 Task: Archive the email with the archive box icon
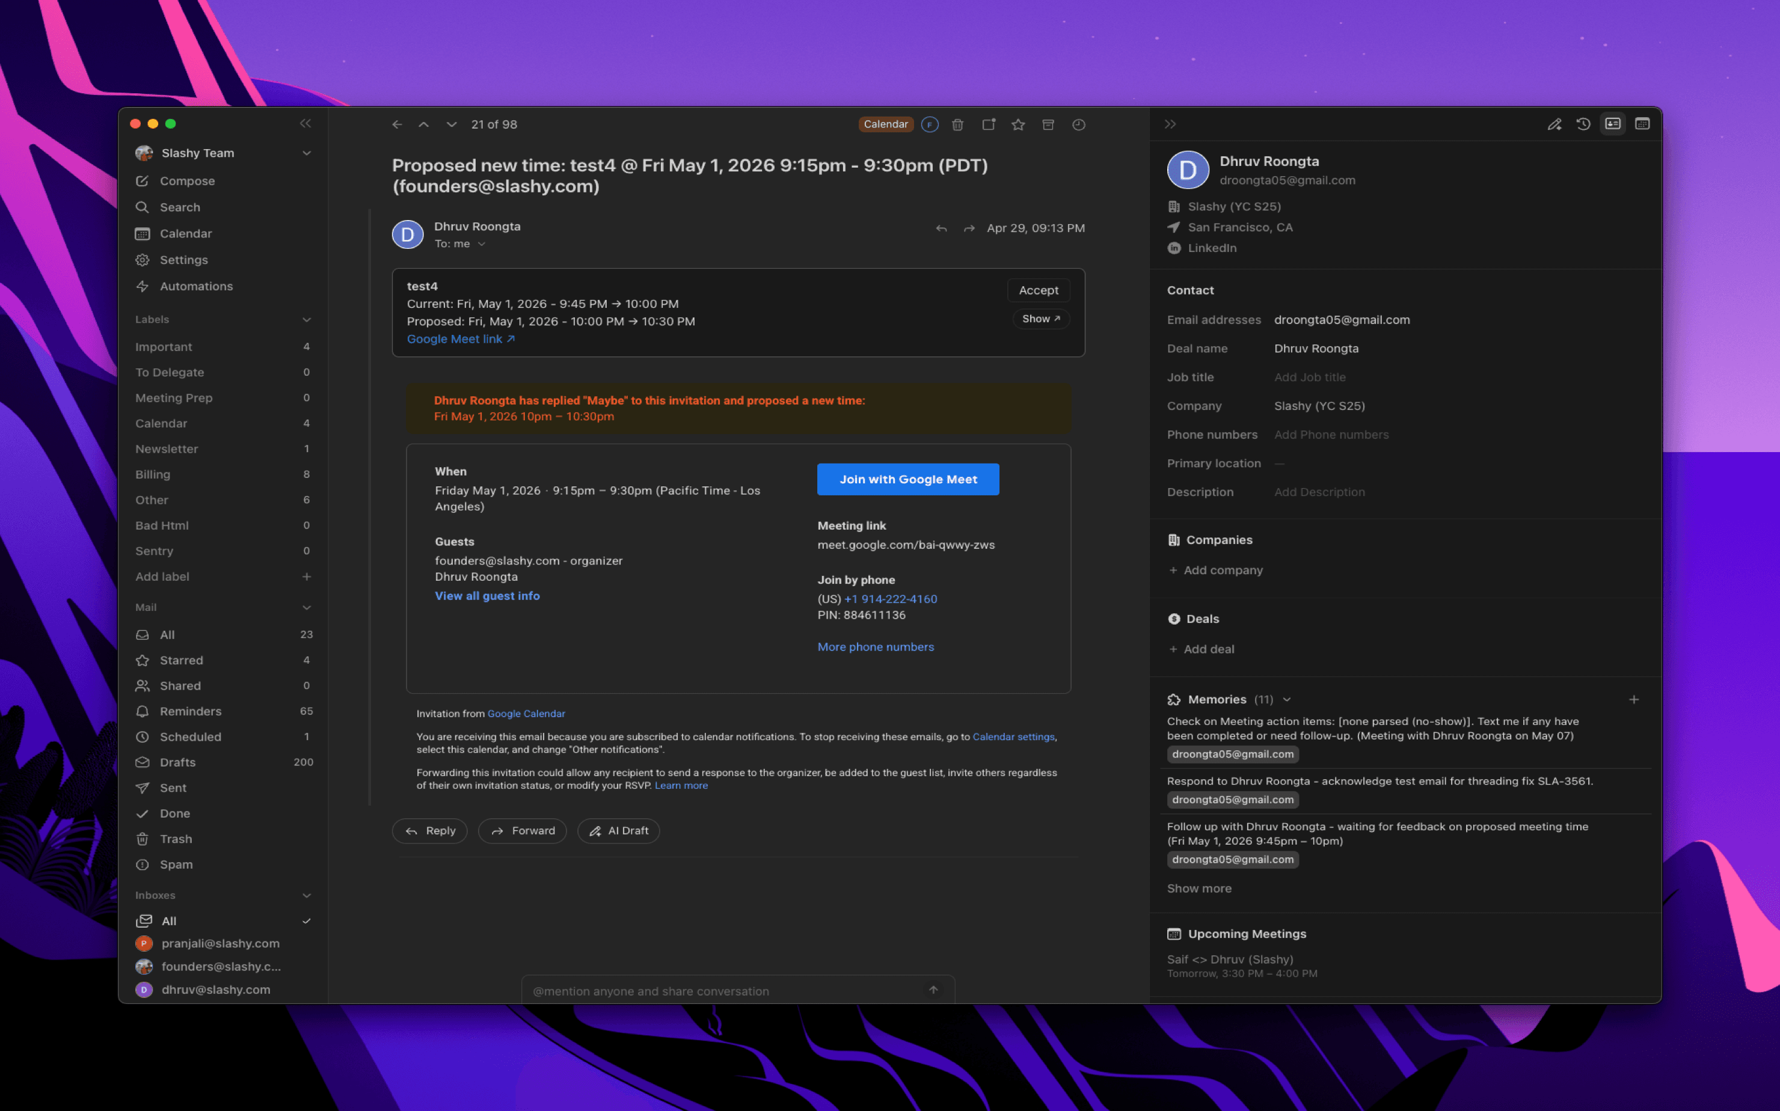(x=1048, y=124)
